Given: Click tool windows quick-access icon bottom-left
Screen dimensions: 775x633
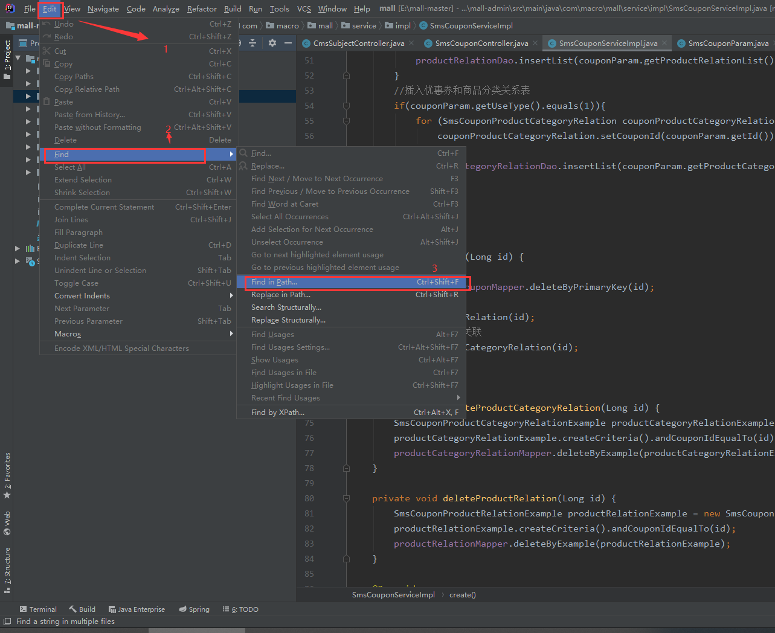Looking at the screenshot, I should 7,622.
